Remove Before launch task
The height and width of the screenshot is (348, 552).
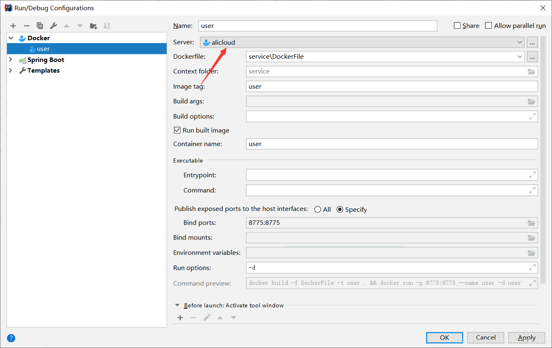click(193, 318)
